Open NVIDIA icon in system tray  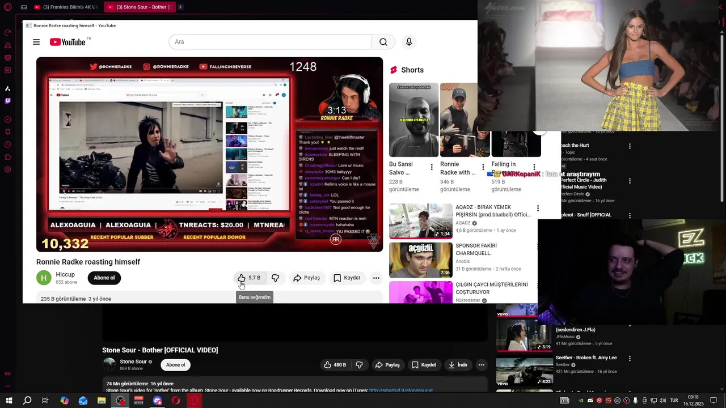click(x=581, y=401)
